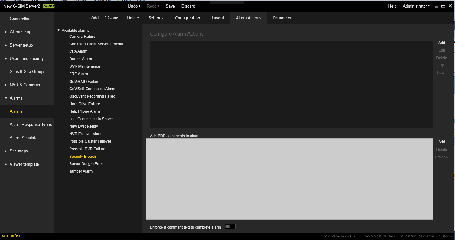Select Controled Client Server Timeout alarm
Image resolution: width=455 pixels, height=240 pixels.
pos(96,44)
